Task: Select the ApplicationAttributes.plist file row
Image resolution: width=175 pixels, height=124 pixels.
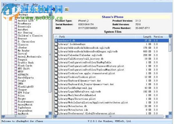Action: (x=112, y=103)
